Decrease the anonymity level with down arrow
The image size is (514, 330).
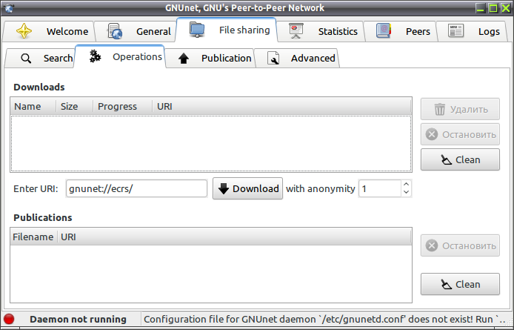point(406,192)
